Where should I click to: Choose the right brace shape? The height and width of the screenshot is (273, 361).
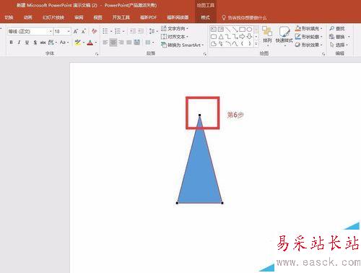pyautogui.click(x=250, y=44)
